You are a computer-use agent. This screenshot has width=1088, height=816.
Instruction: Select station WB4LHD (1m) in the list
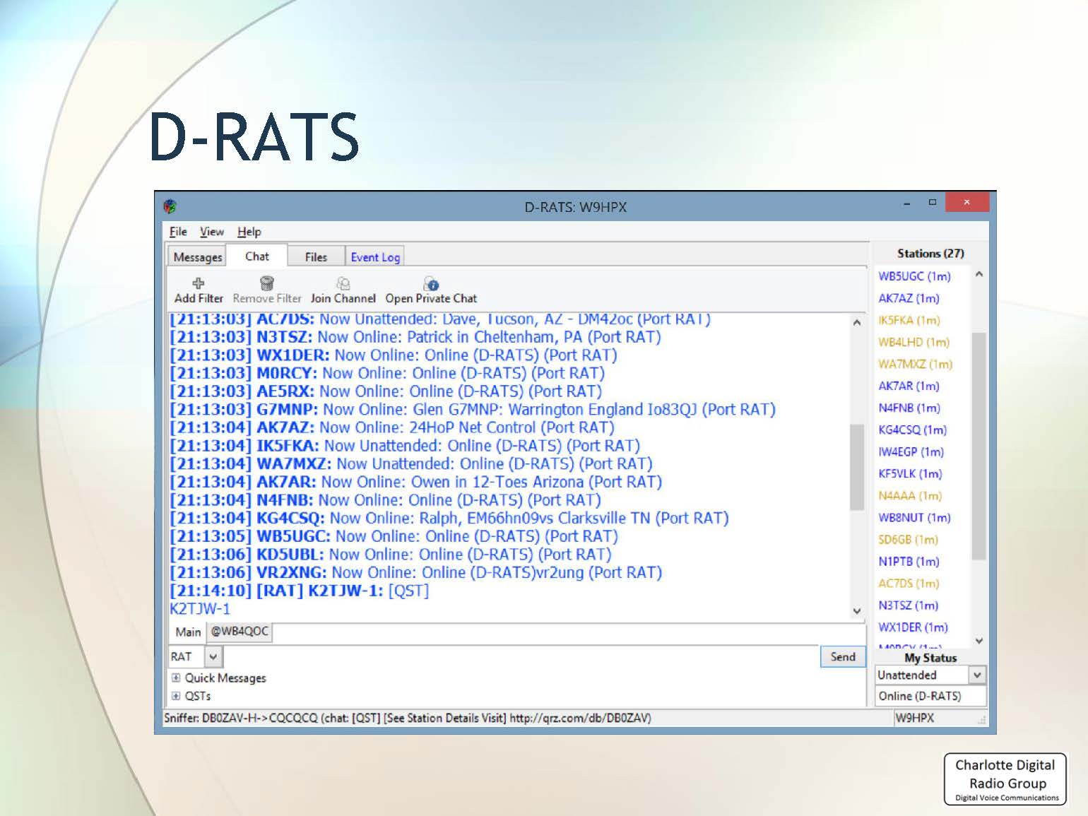pos(913,342)
